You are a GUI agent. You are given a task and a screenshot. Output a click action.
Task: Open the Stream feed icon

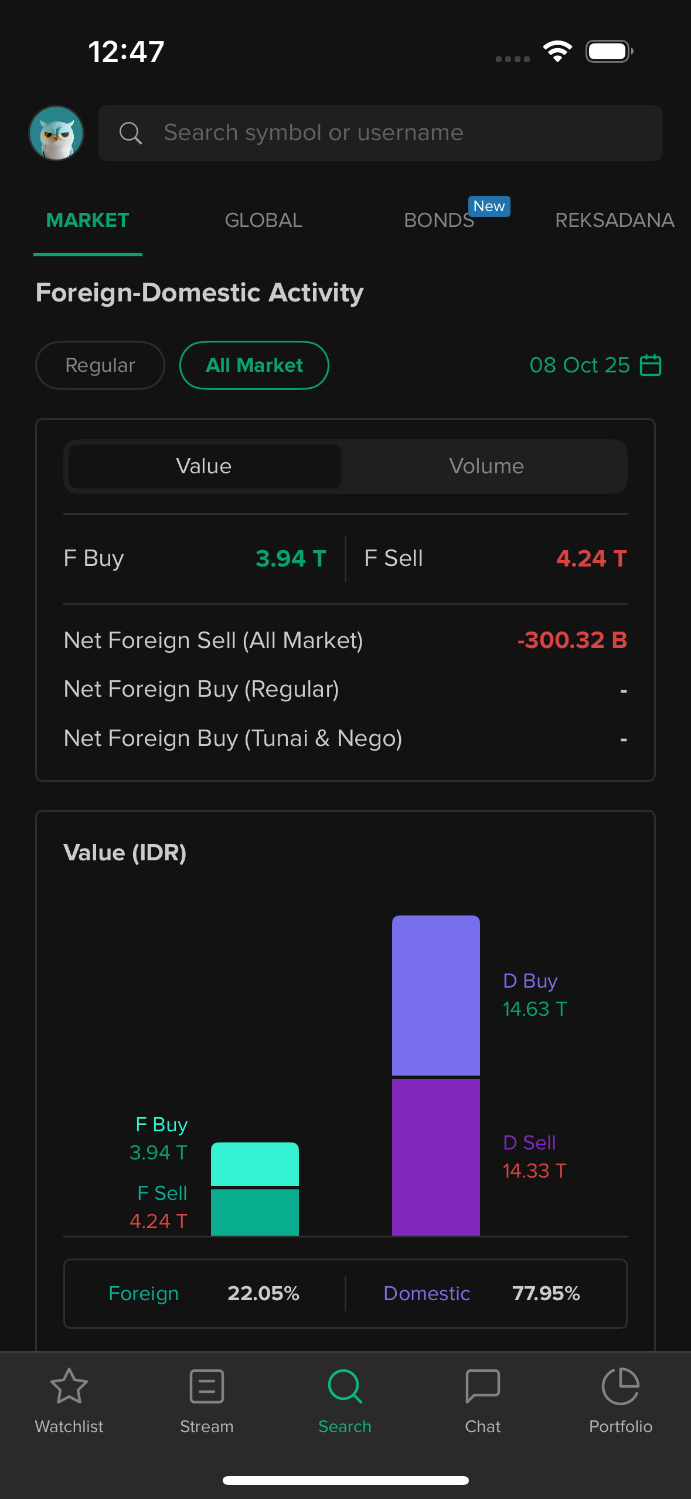pos(206,1386)
